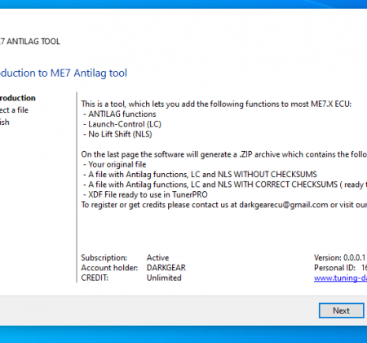Click the ME7 ANTILAG TOOL window title
This screenshot has width=367, height=343.
[30, 42]
